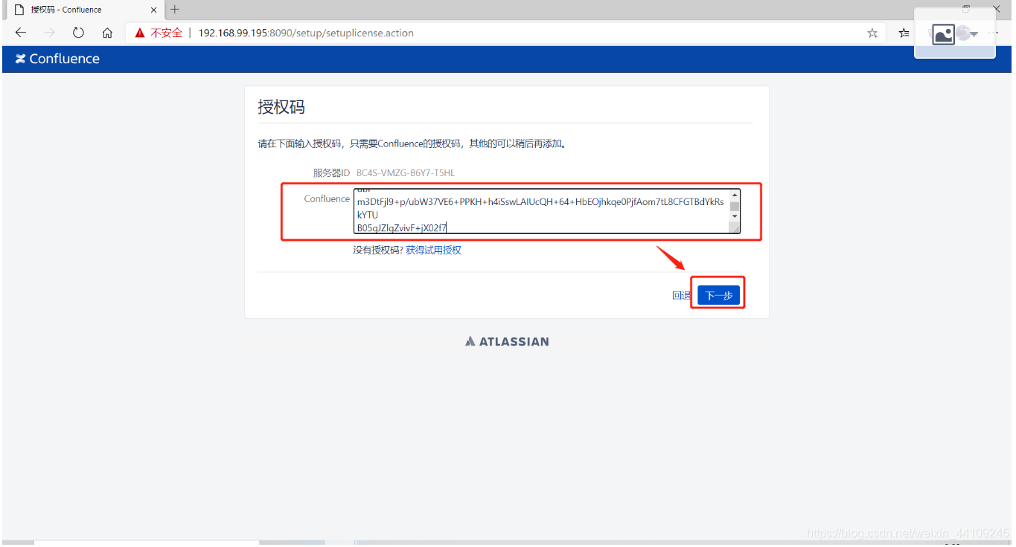Reload the page with refresh icon
The height and width of the screenshot is (547, 1016).
78,33
